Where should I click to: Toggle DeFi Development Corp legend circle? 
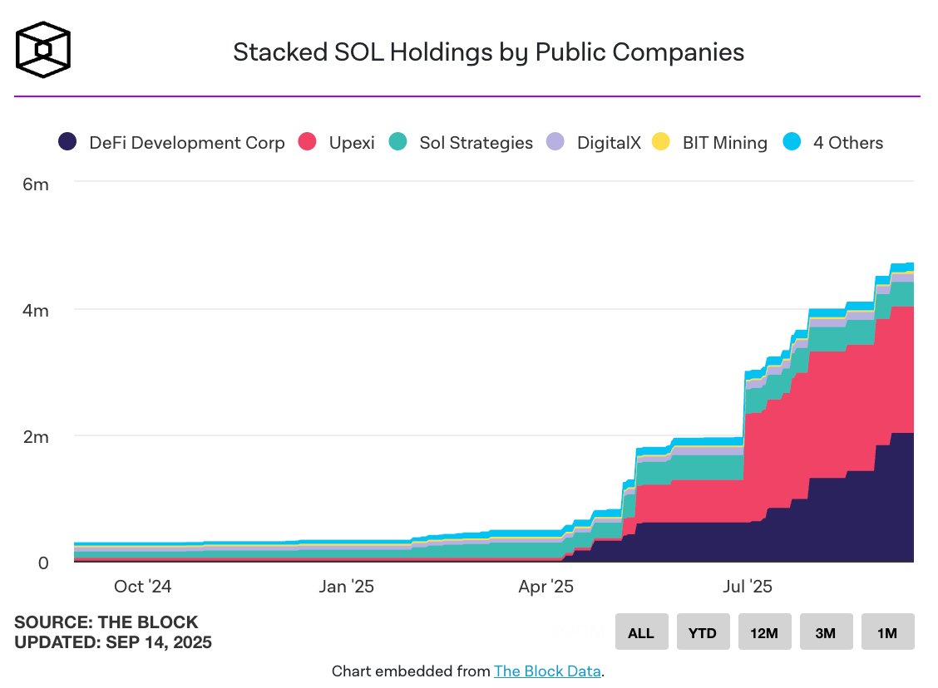click(x=68, y=142)
